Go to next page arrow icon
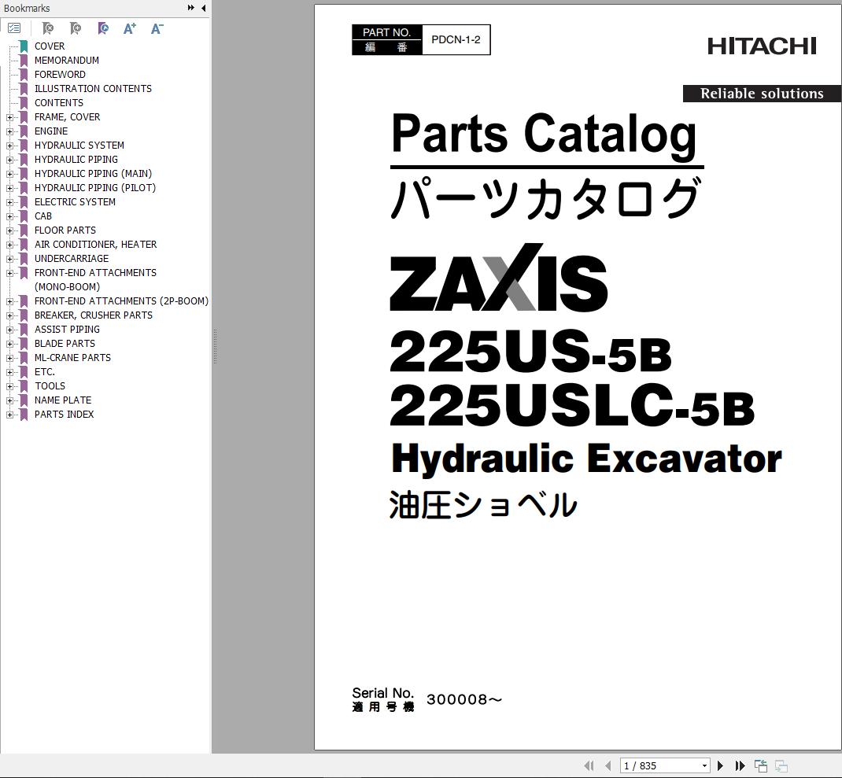This screenshot has height=778, width=842. click(720, 765)
